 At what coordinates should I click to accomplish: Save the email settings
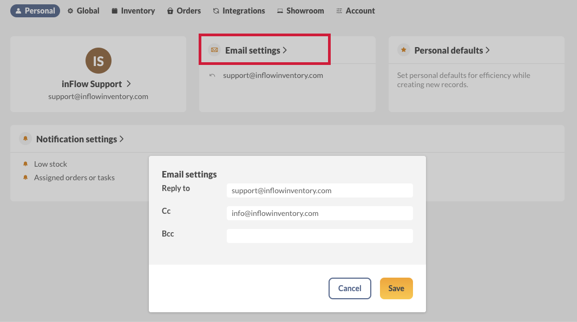(x=396, y=288)
